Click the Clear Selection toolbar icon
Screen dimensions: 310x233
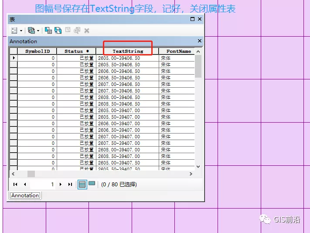(x=68, y=30)
